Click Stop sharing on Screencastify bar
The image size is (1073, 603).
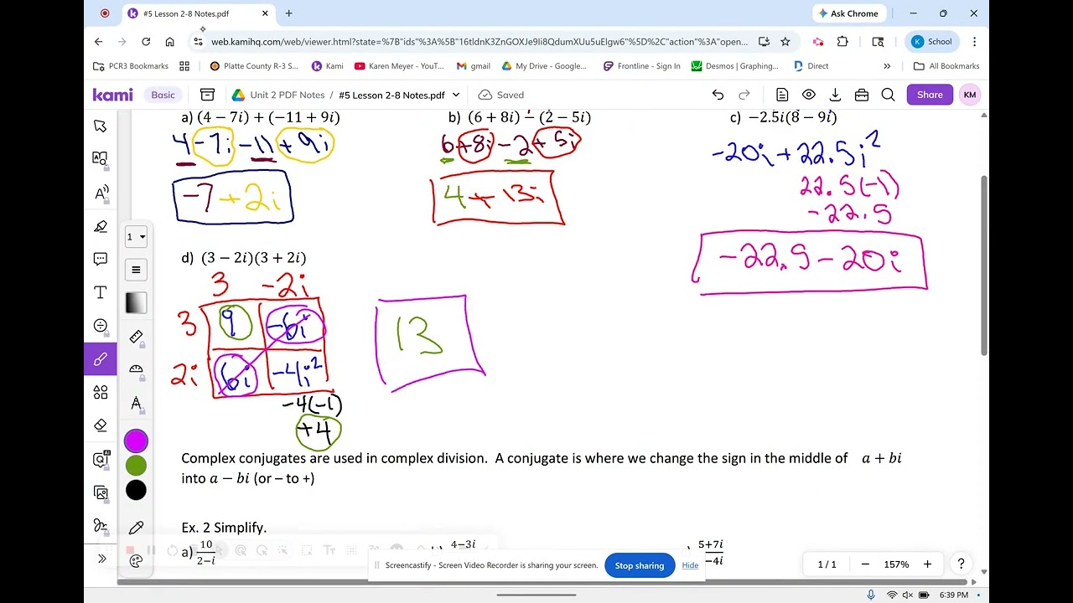click(x=639, y=565)
